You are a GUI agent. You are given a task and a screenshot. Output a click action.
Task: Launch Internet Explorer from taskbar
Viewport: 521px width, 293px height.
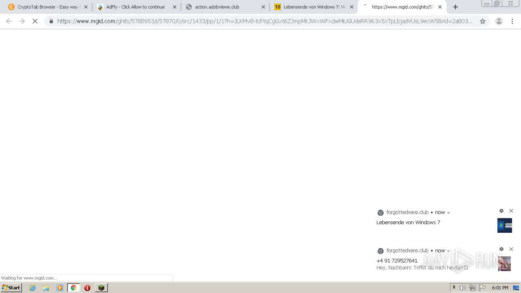33,288
